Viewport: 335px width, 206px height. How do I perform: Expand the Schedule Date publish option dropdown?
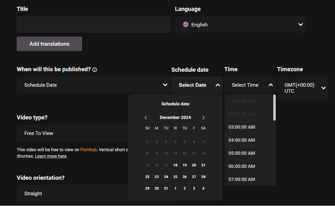(x=93, y=85)
